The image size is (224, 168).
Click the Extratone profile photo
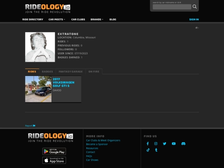click(40, 47)
